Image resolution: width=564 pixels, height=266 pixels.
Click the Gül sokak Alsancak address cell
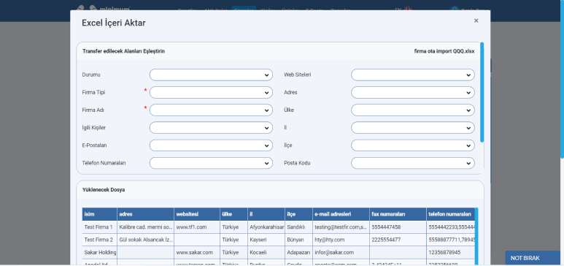pyautogui.click(x=146, y=240)
